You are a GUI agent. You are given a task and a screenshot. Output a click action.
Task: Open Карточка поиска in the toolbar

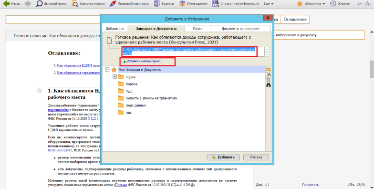click(x=88, y=4)
